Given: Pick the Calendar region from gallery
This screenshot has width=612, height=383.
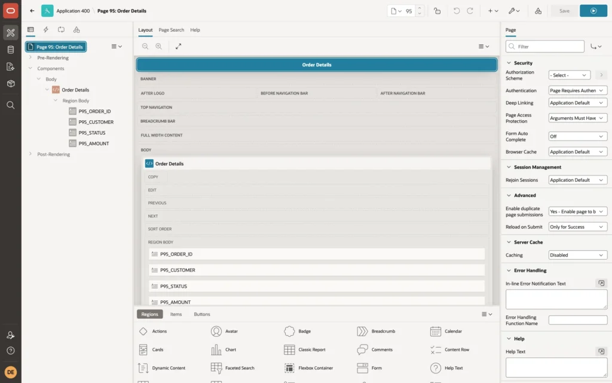Looking at the screenshot, I should pos(446,332).
